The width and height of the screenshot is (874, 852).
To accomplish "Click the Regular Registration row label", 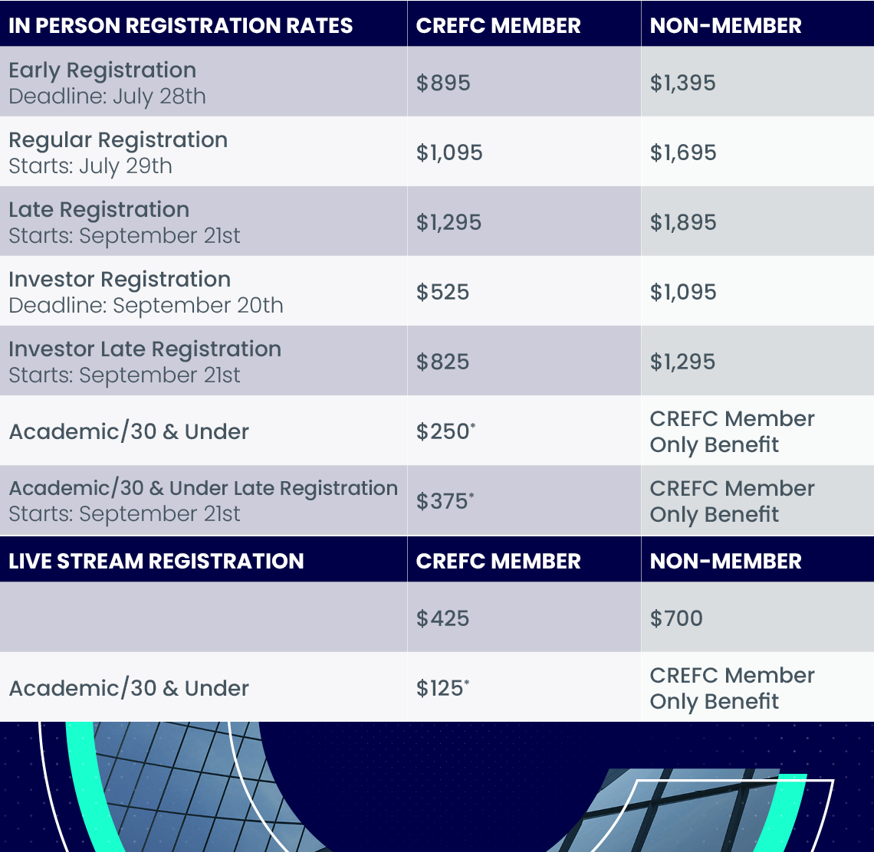I will pos(118,140).
